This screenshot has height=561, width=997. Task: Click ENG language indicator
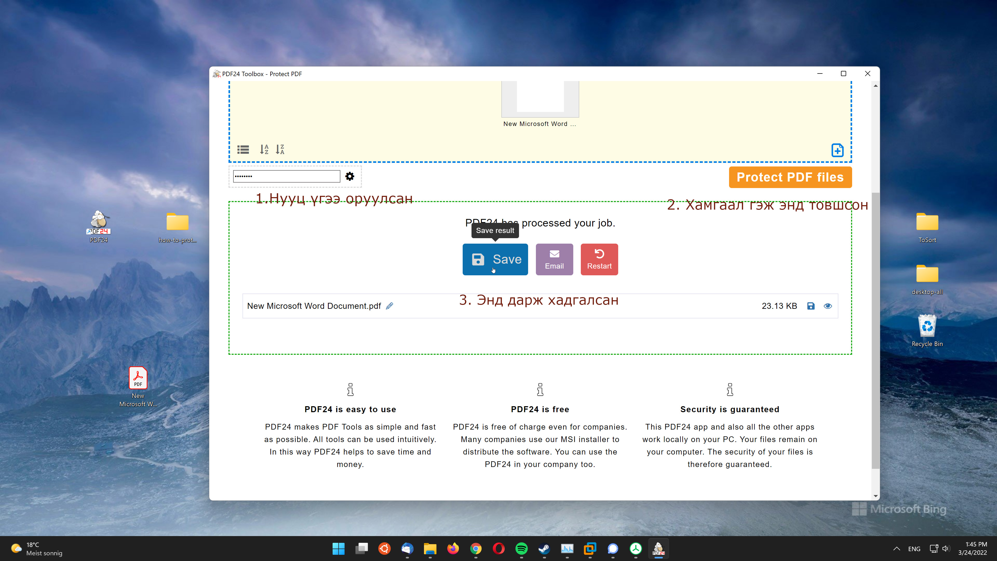(914, 549)
